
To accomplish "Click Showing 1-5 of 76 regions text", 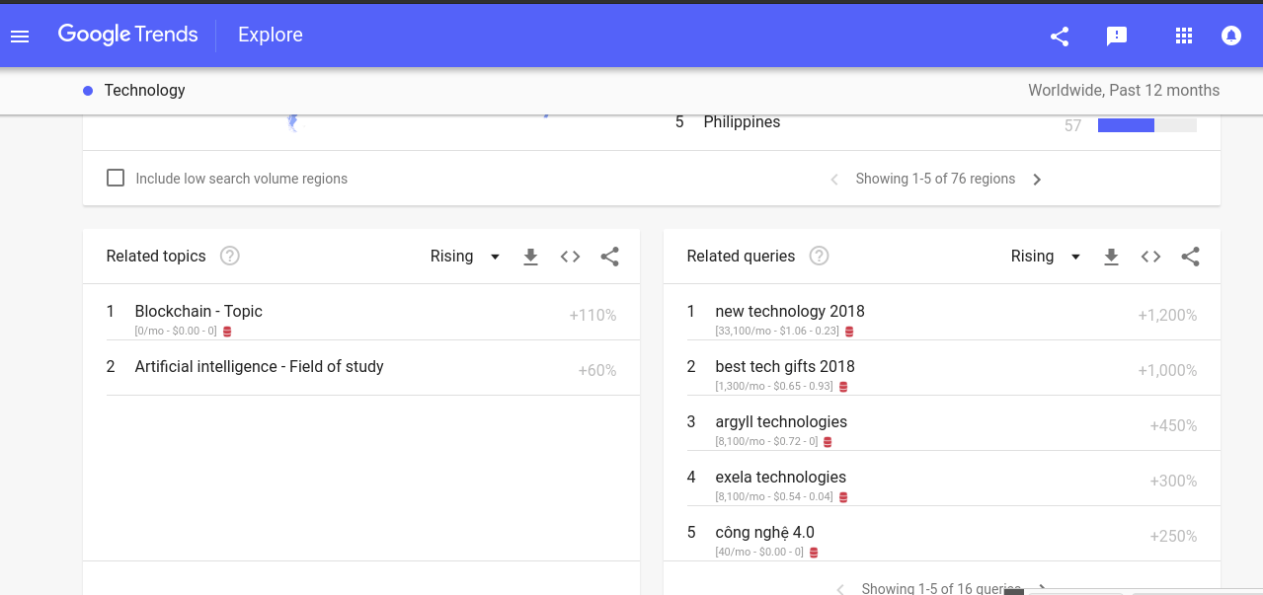I will tap(935, 180).
